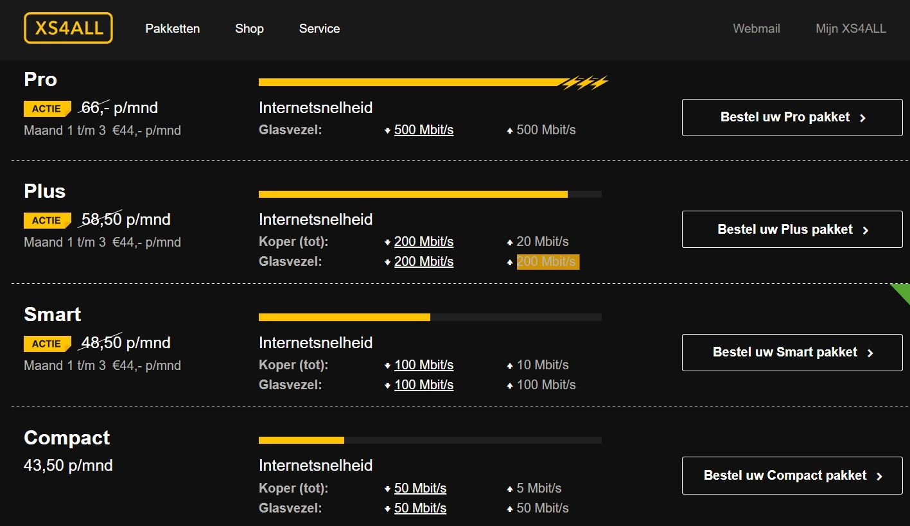Click the ACTIE badge under Pro
The width and height of the screenshot is (910, 526).
[x=47, y=109]
